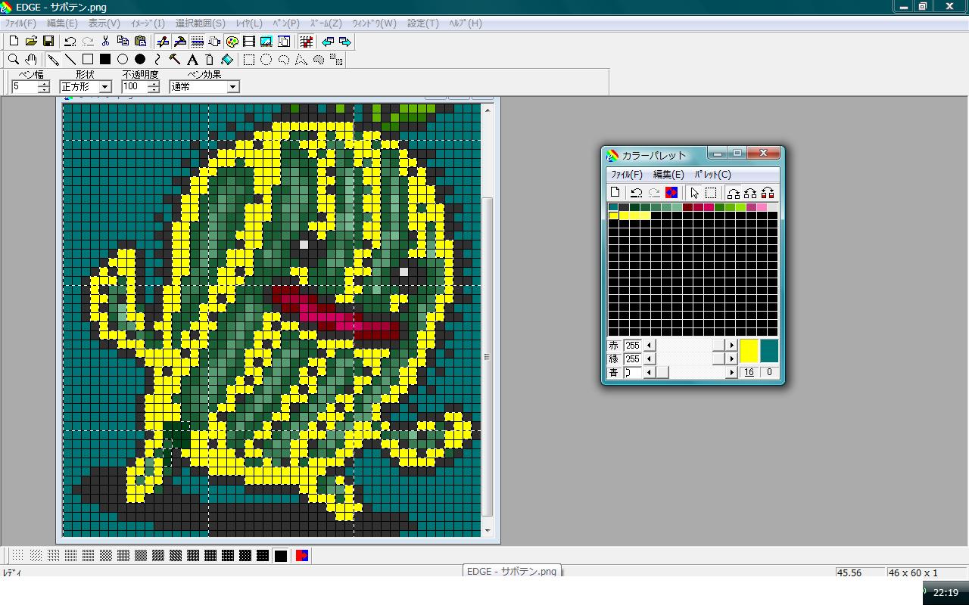This screenshot has height=605, width=969.
Task: Open the 表示(V) view menu
Action: 104,23
